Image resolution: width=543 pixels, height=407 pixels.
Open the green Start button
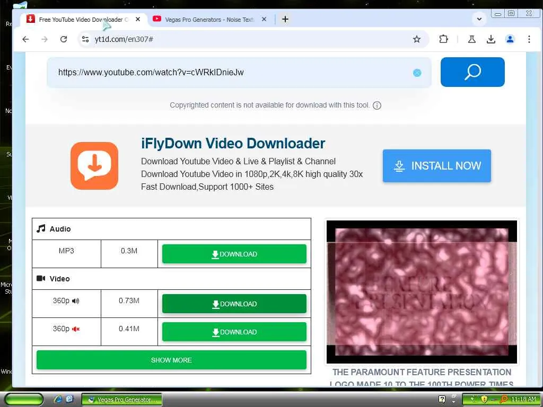[24, 400]
